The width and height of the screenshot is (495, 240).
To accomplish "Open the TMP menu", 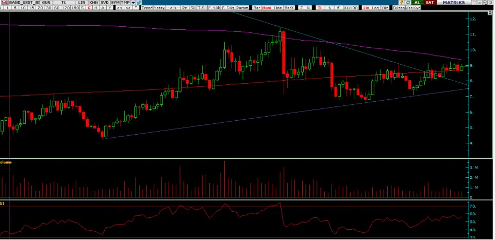I will [125, 3].
